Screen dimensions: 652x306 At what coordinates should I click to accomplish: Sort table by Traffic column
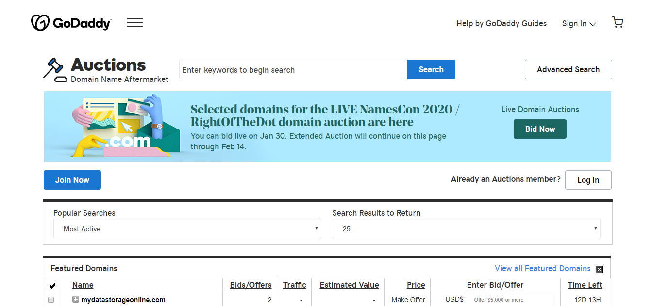(295, 285)
